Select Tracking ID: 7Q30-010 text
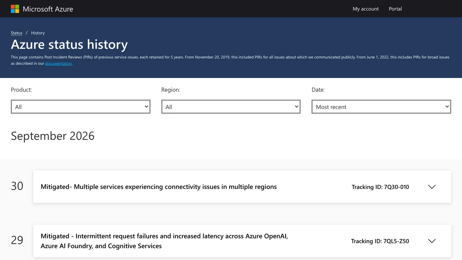 (380, 187)
